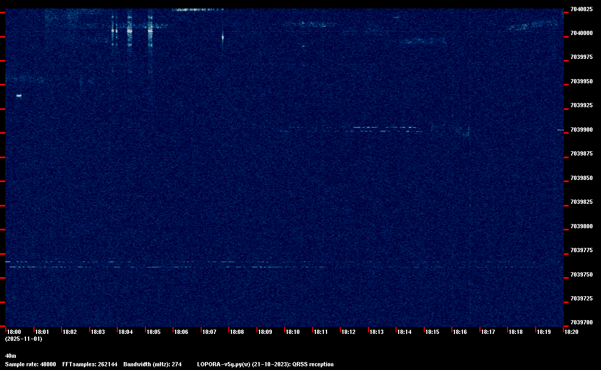Click the 18:16 time axis label
601x370 pixels.
(460, 332)
